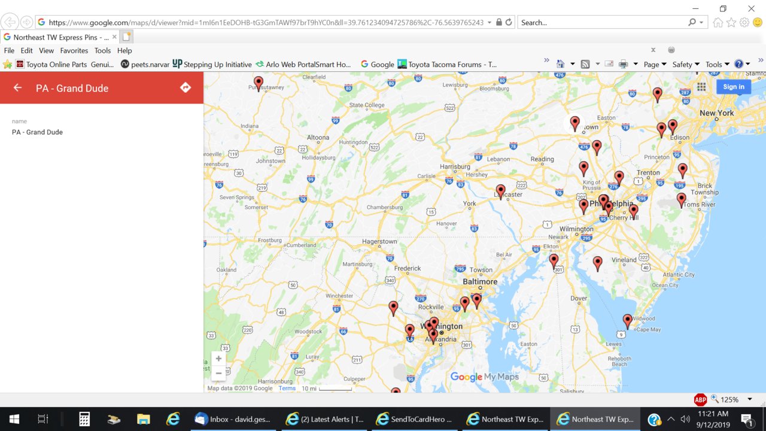Click the Adblock Plus status icon
Image resolution: width=766 pixels, height=431 pixels.
pos(700,399)
